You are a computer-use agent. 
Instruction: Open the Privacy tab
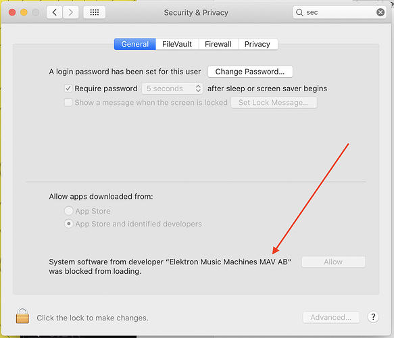pos(257,44)
